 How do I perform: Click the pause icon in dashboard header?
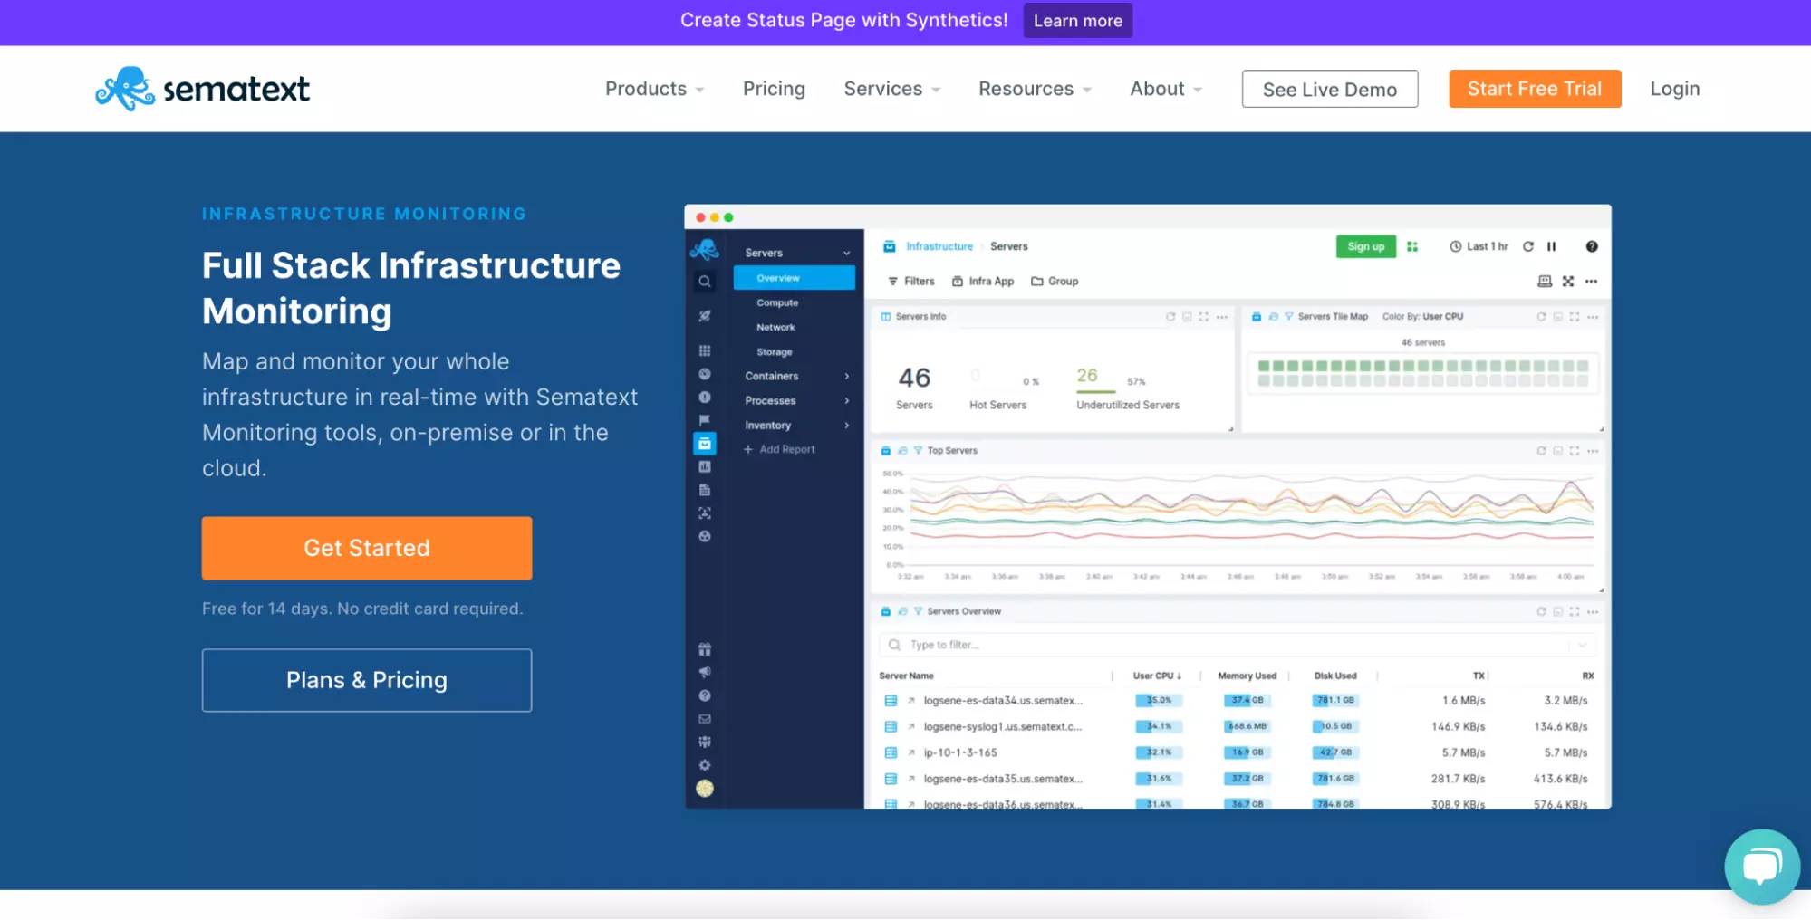(1551, 246)
